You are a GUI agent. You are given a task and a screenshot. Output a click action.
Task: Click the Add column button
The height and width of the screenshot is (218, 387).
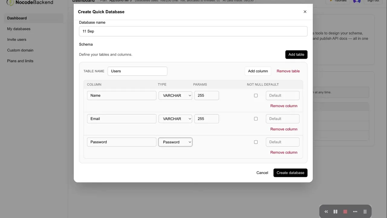pos(258,71)
